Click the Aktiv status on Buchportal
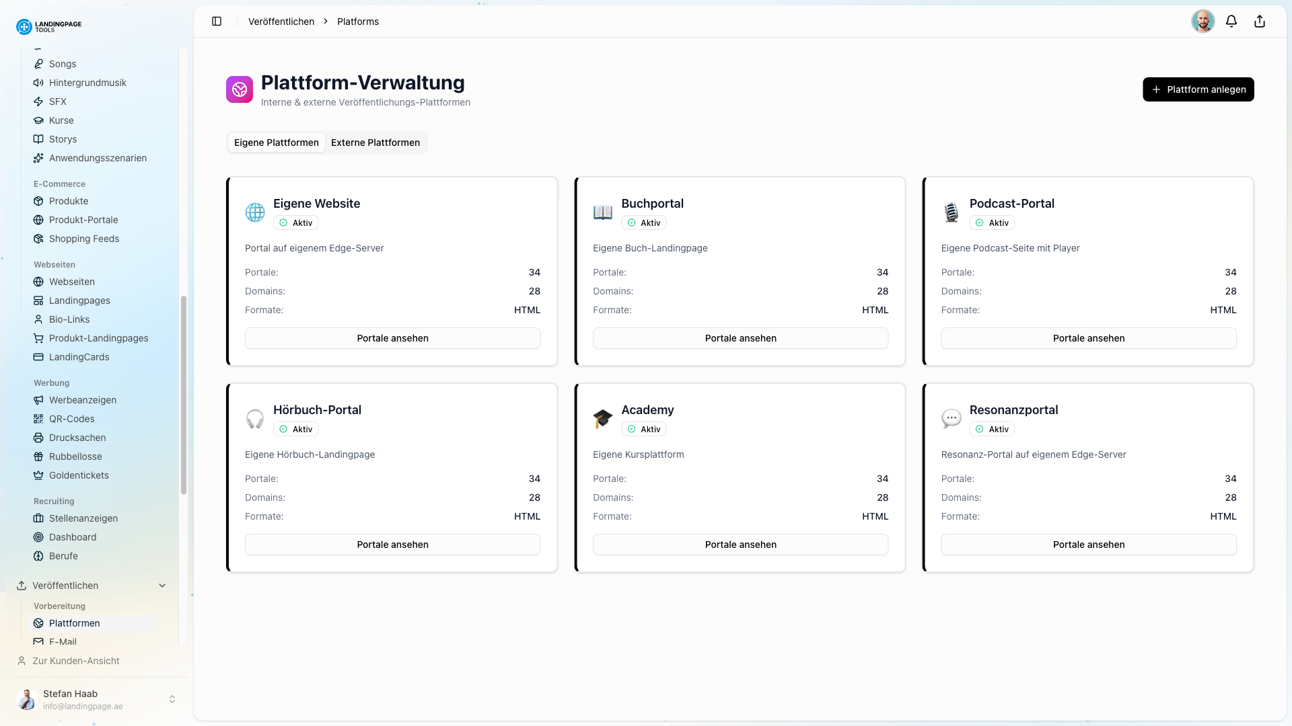Viewport: 1292px width, 726px height. coord(643,223)
